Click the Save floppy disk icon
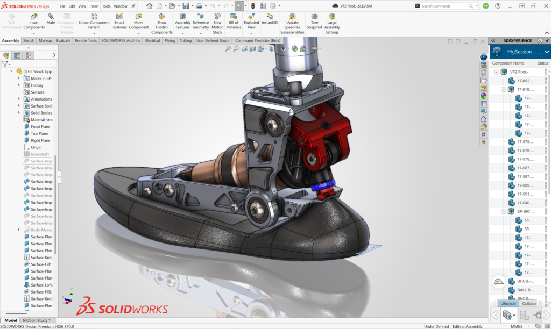Screen dimensions: 551x329 186,6
